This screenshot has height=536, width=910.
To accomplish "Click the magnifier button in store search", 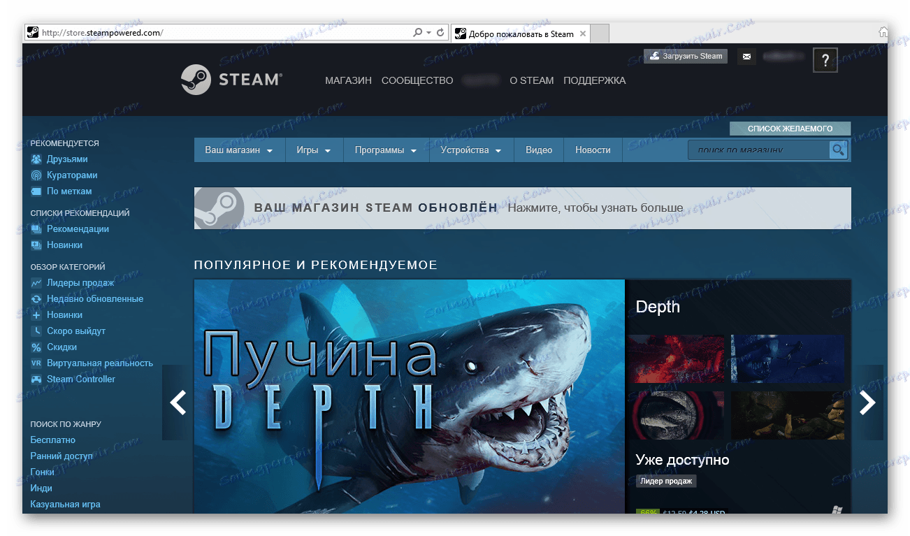I will pyautogui.click(x=838, y=150).
